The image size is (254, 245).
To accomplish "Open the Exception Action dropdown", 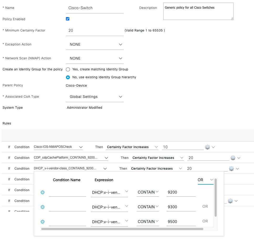I will coord(95,45).
